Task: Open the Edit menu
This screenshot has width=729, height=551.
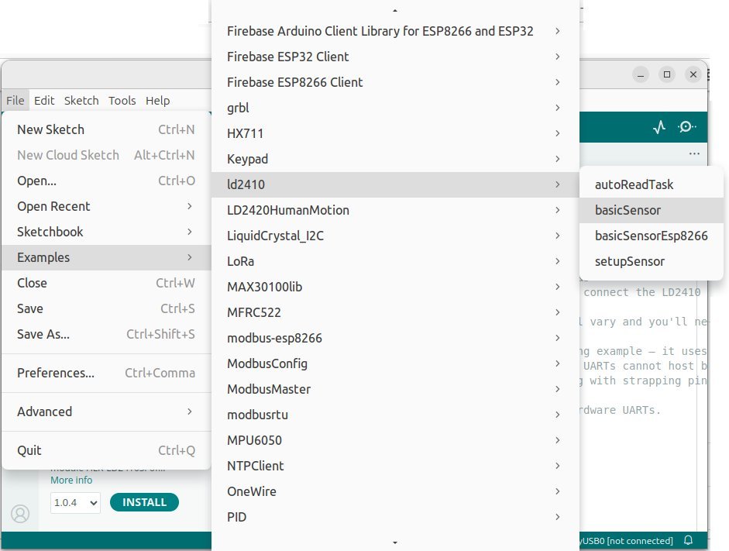Action: click(44, 101)
